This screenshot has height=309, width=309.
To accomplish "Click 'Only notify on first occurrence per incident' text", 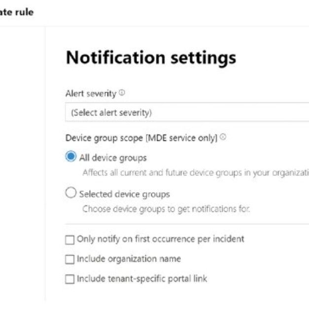I will pyautogui.click(x=160, y=240).
